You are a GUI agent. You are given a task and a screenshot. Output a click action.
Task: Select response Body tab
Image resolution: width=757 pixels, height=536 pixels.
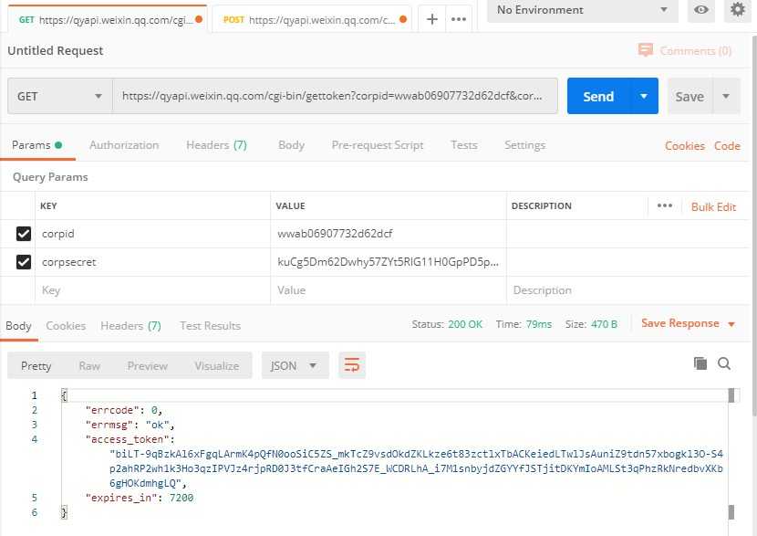click(18, 326)
